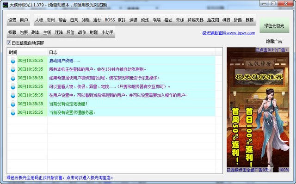Image resolution: width=296 pixels, height=184 pixels.
Task: Click the icon beside 当前没有设置代理服务器 row
Action: [13, 112]
